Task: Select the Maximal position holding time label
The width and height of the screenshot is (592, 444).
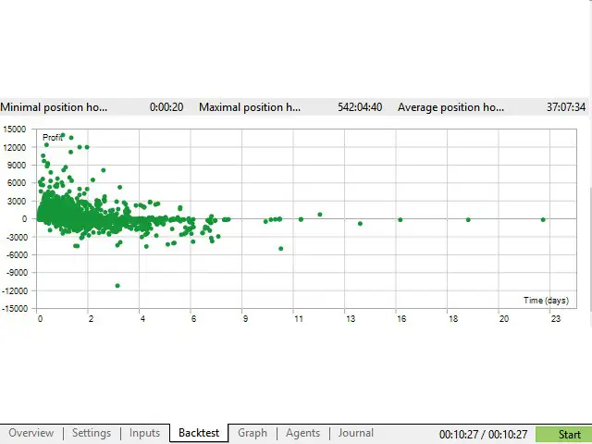Action: click(x=249, y=107)
